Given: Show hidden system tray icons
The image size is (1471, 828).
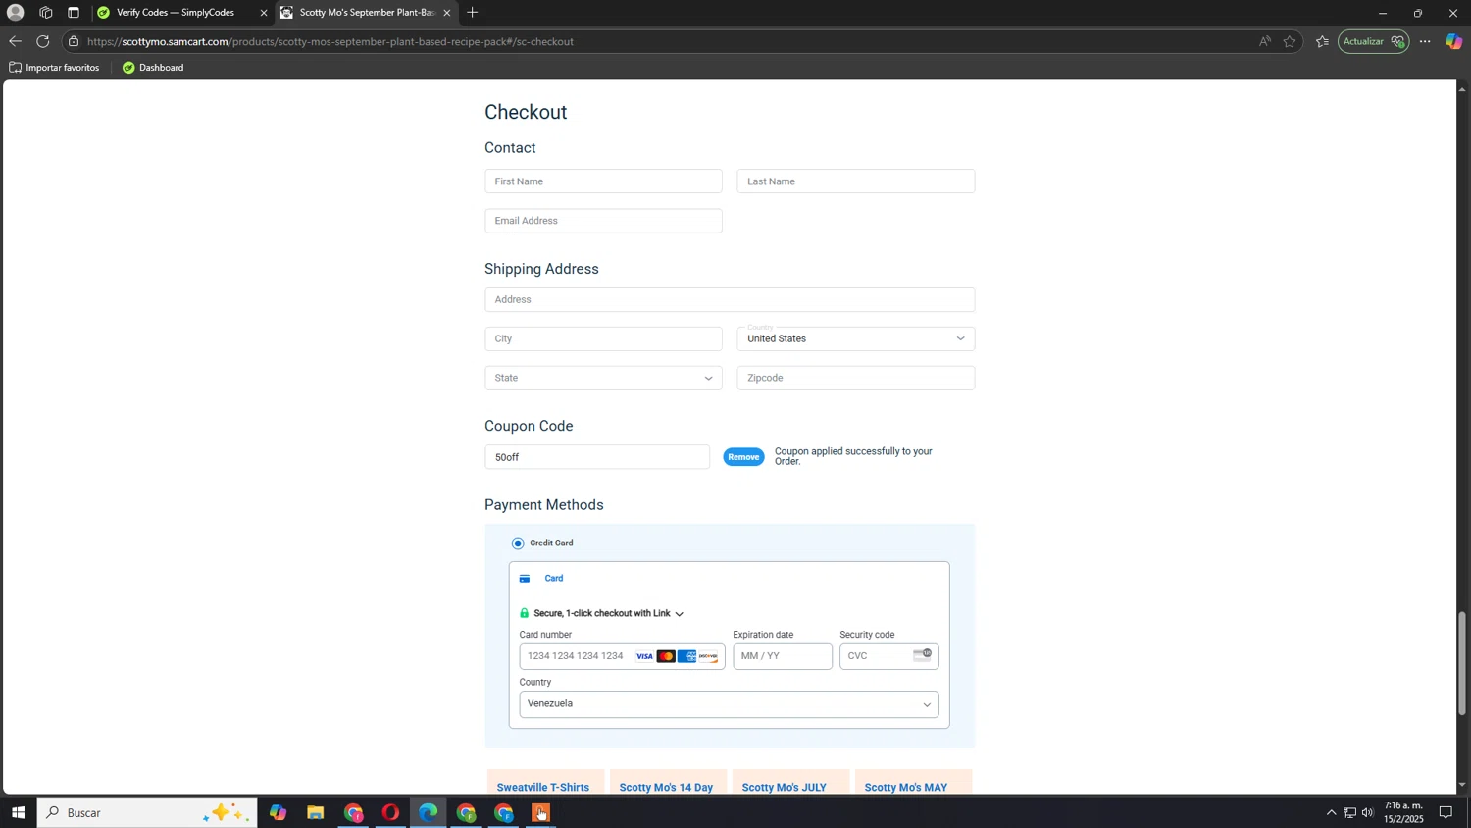Looking at the screenshot, I should [x=1331, y=812].
